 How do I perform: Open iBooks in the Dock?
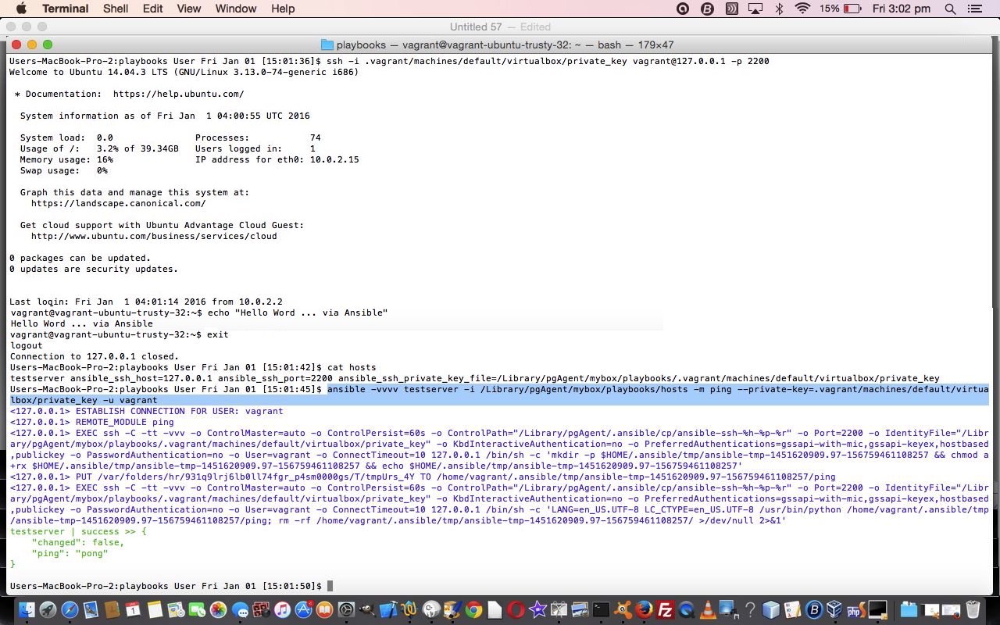click(324, 609)
